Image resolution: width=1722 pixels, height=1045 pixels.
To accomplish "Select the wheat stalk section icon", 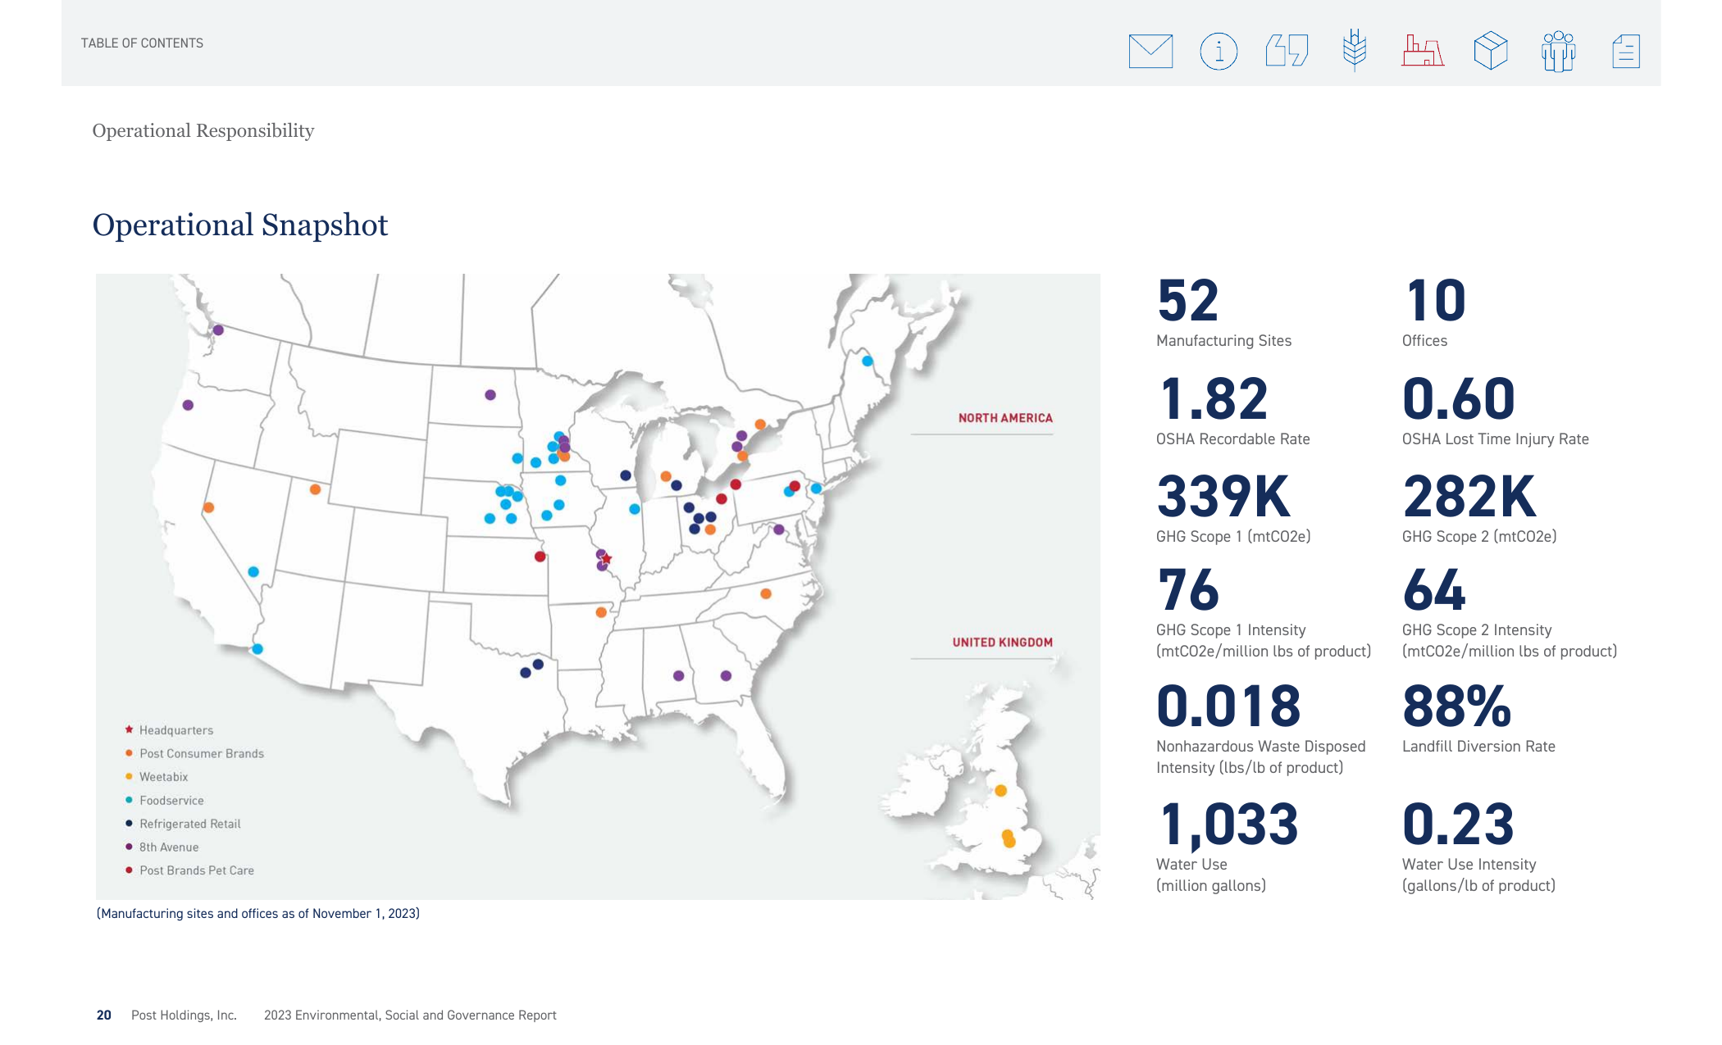I will tap(1355, 50).
